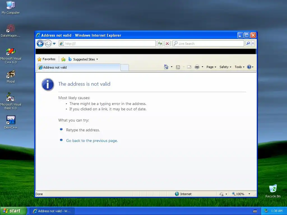Minimize the Internet Explorer window
Image resolution: width=287 pixels, height=215 pixels.
pyautogui.click(x=240, y=35)
